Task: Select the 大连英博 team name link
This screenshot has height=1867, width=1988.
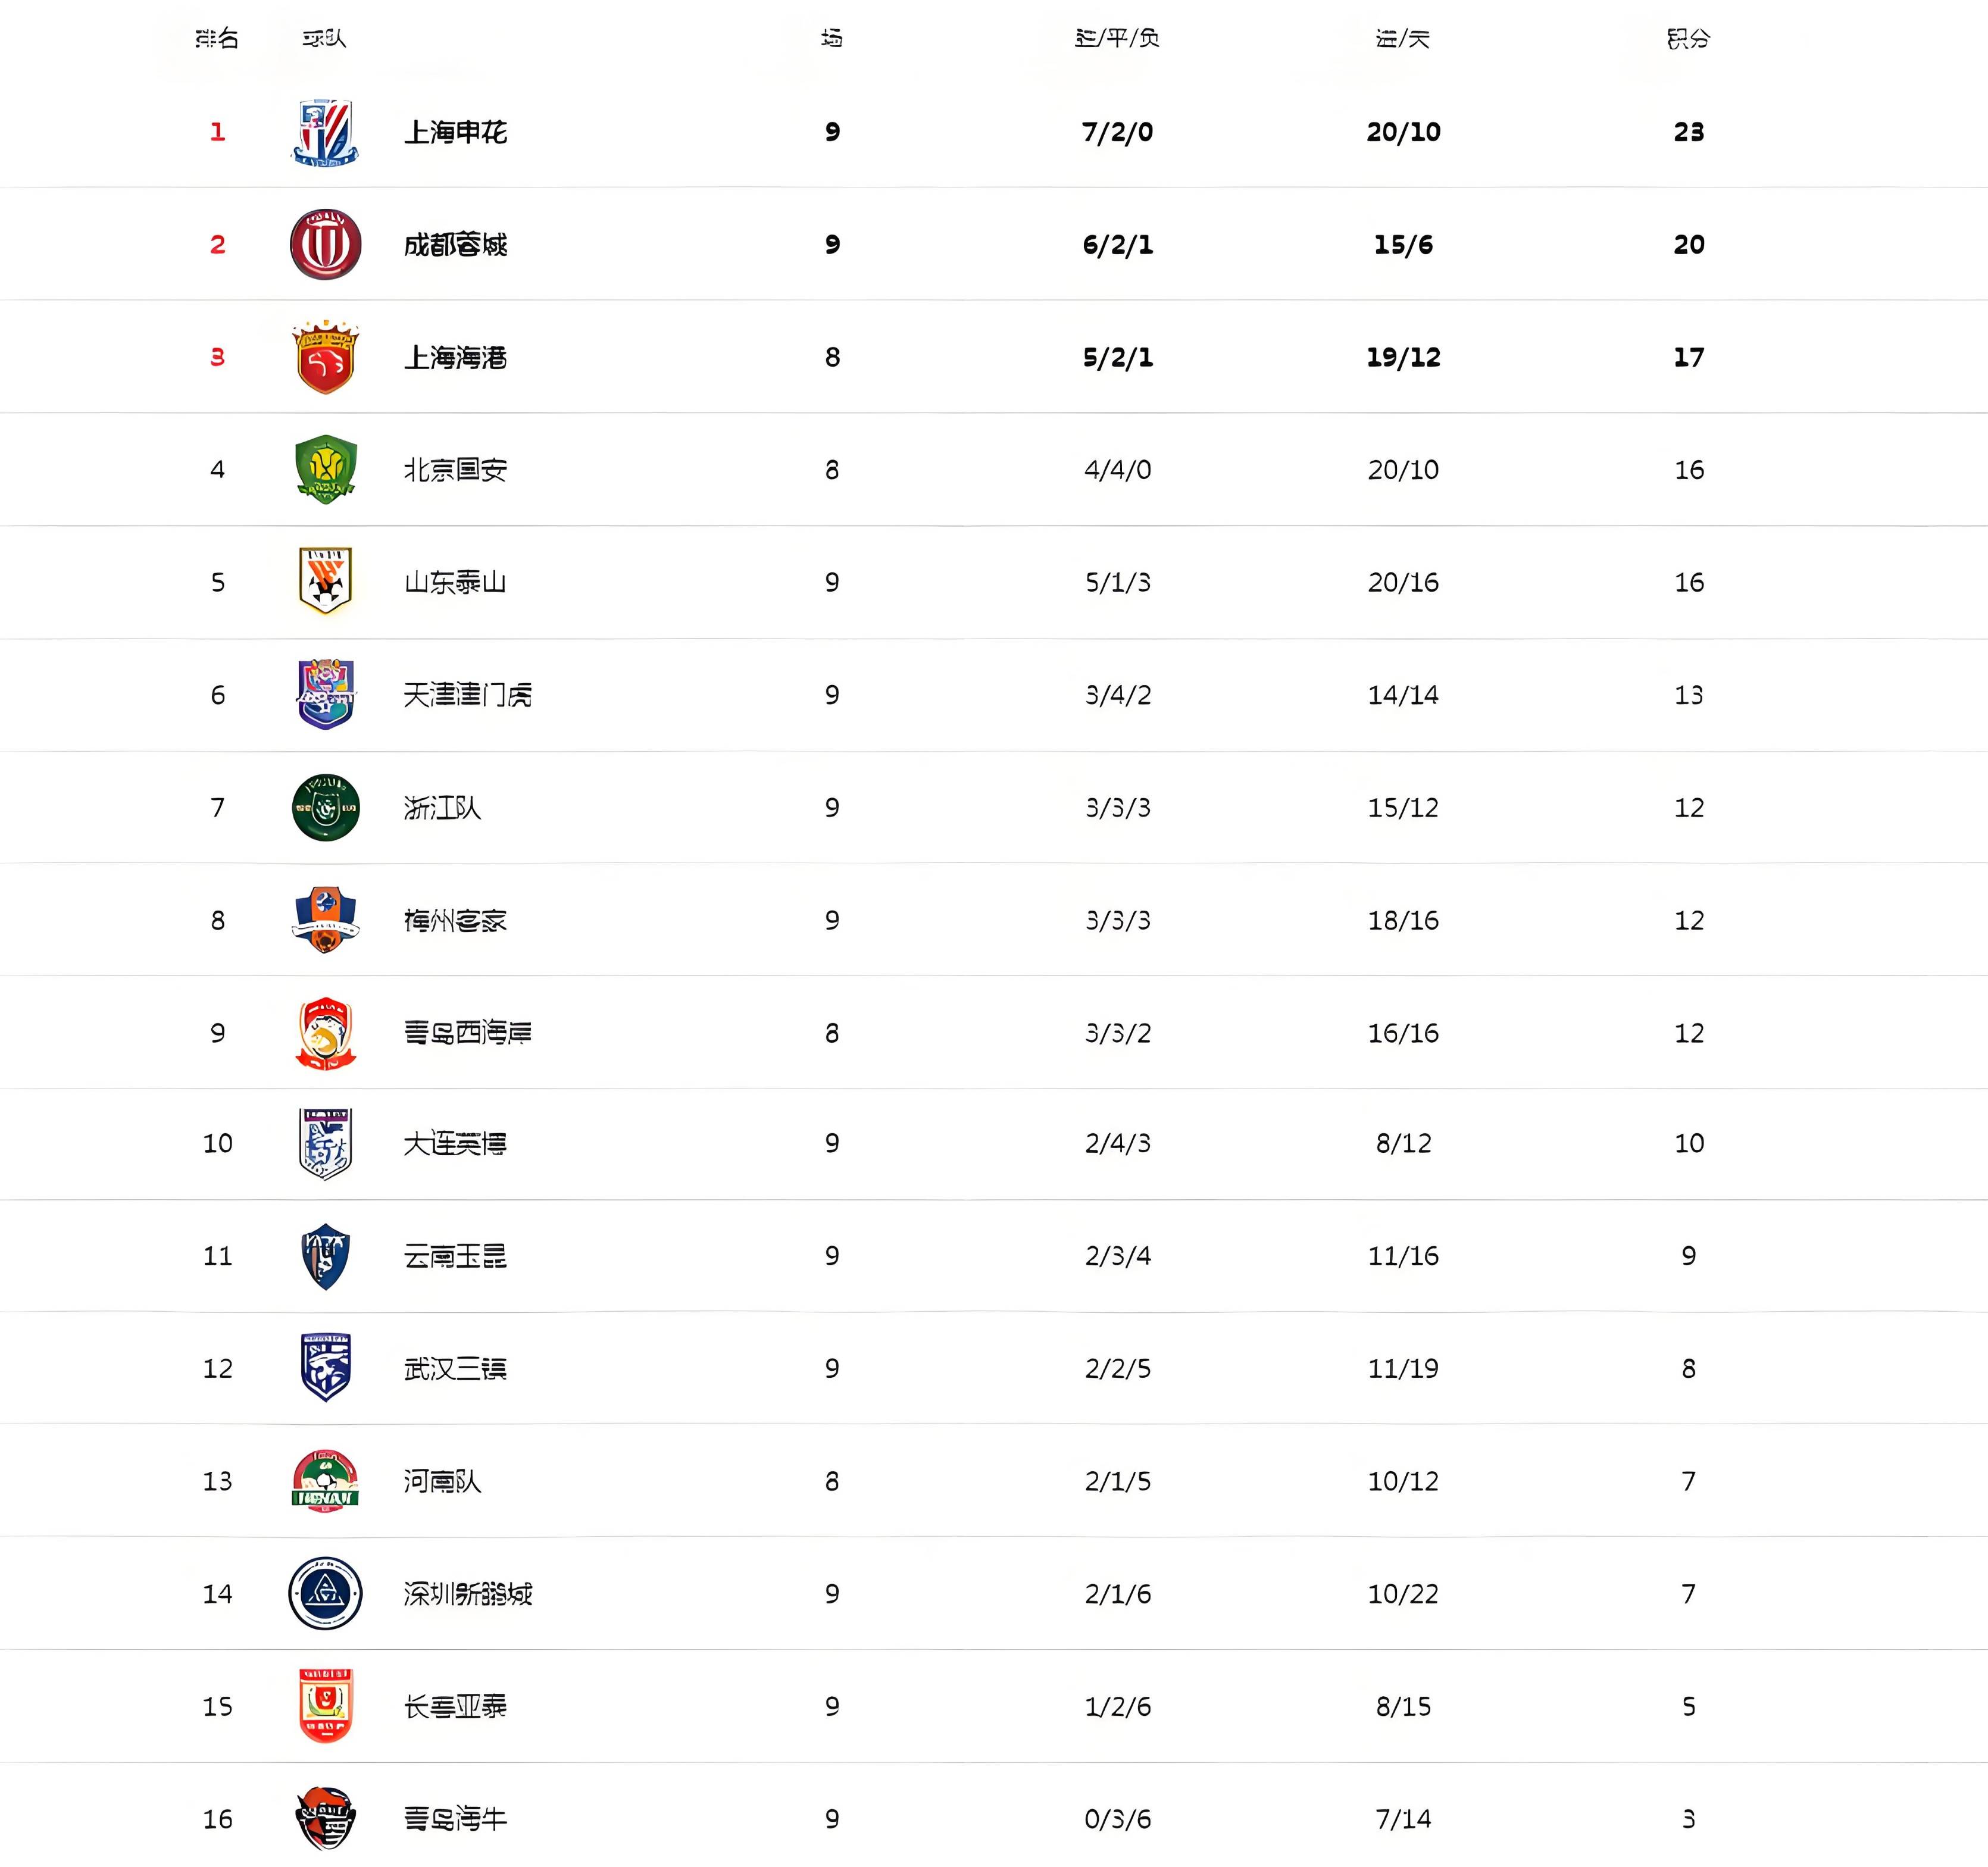Action: coord(455,1143)
